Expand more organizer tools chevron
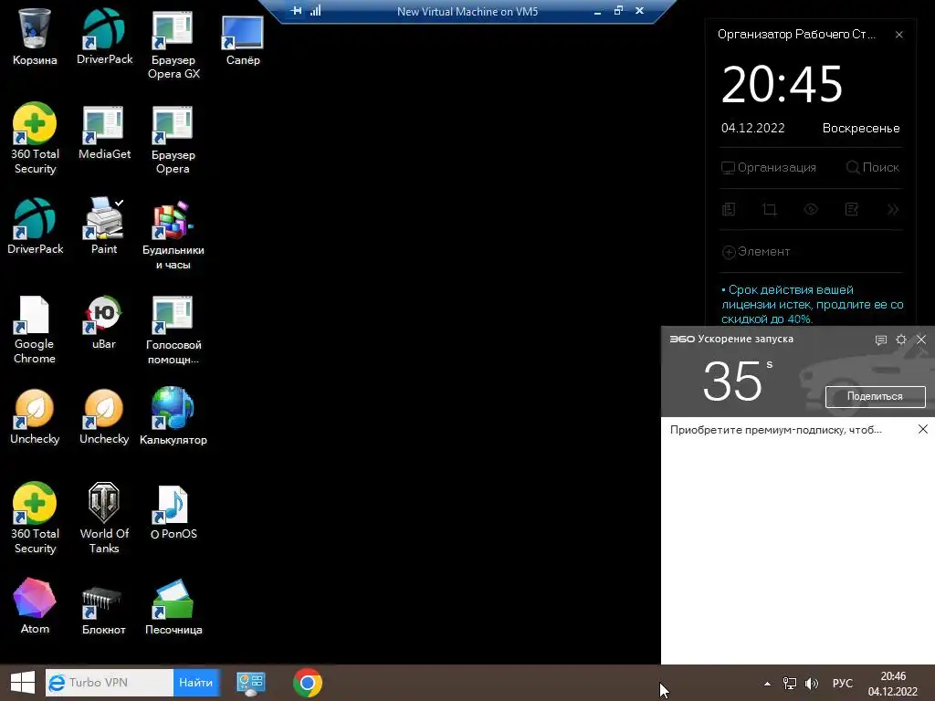The height and width of the screenshot is (701, 935). (893, 209)
